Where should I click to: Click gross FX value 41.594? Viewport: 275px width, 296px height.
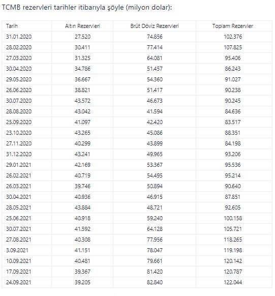point(155,111)
